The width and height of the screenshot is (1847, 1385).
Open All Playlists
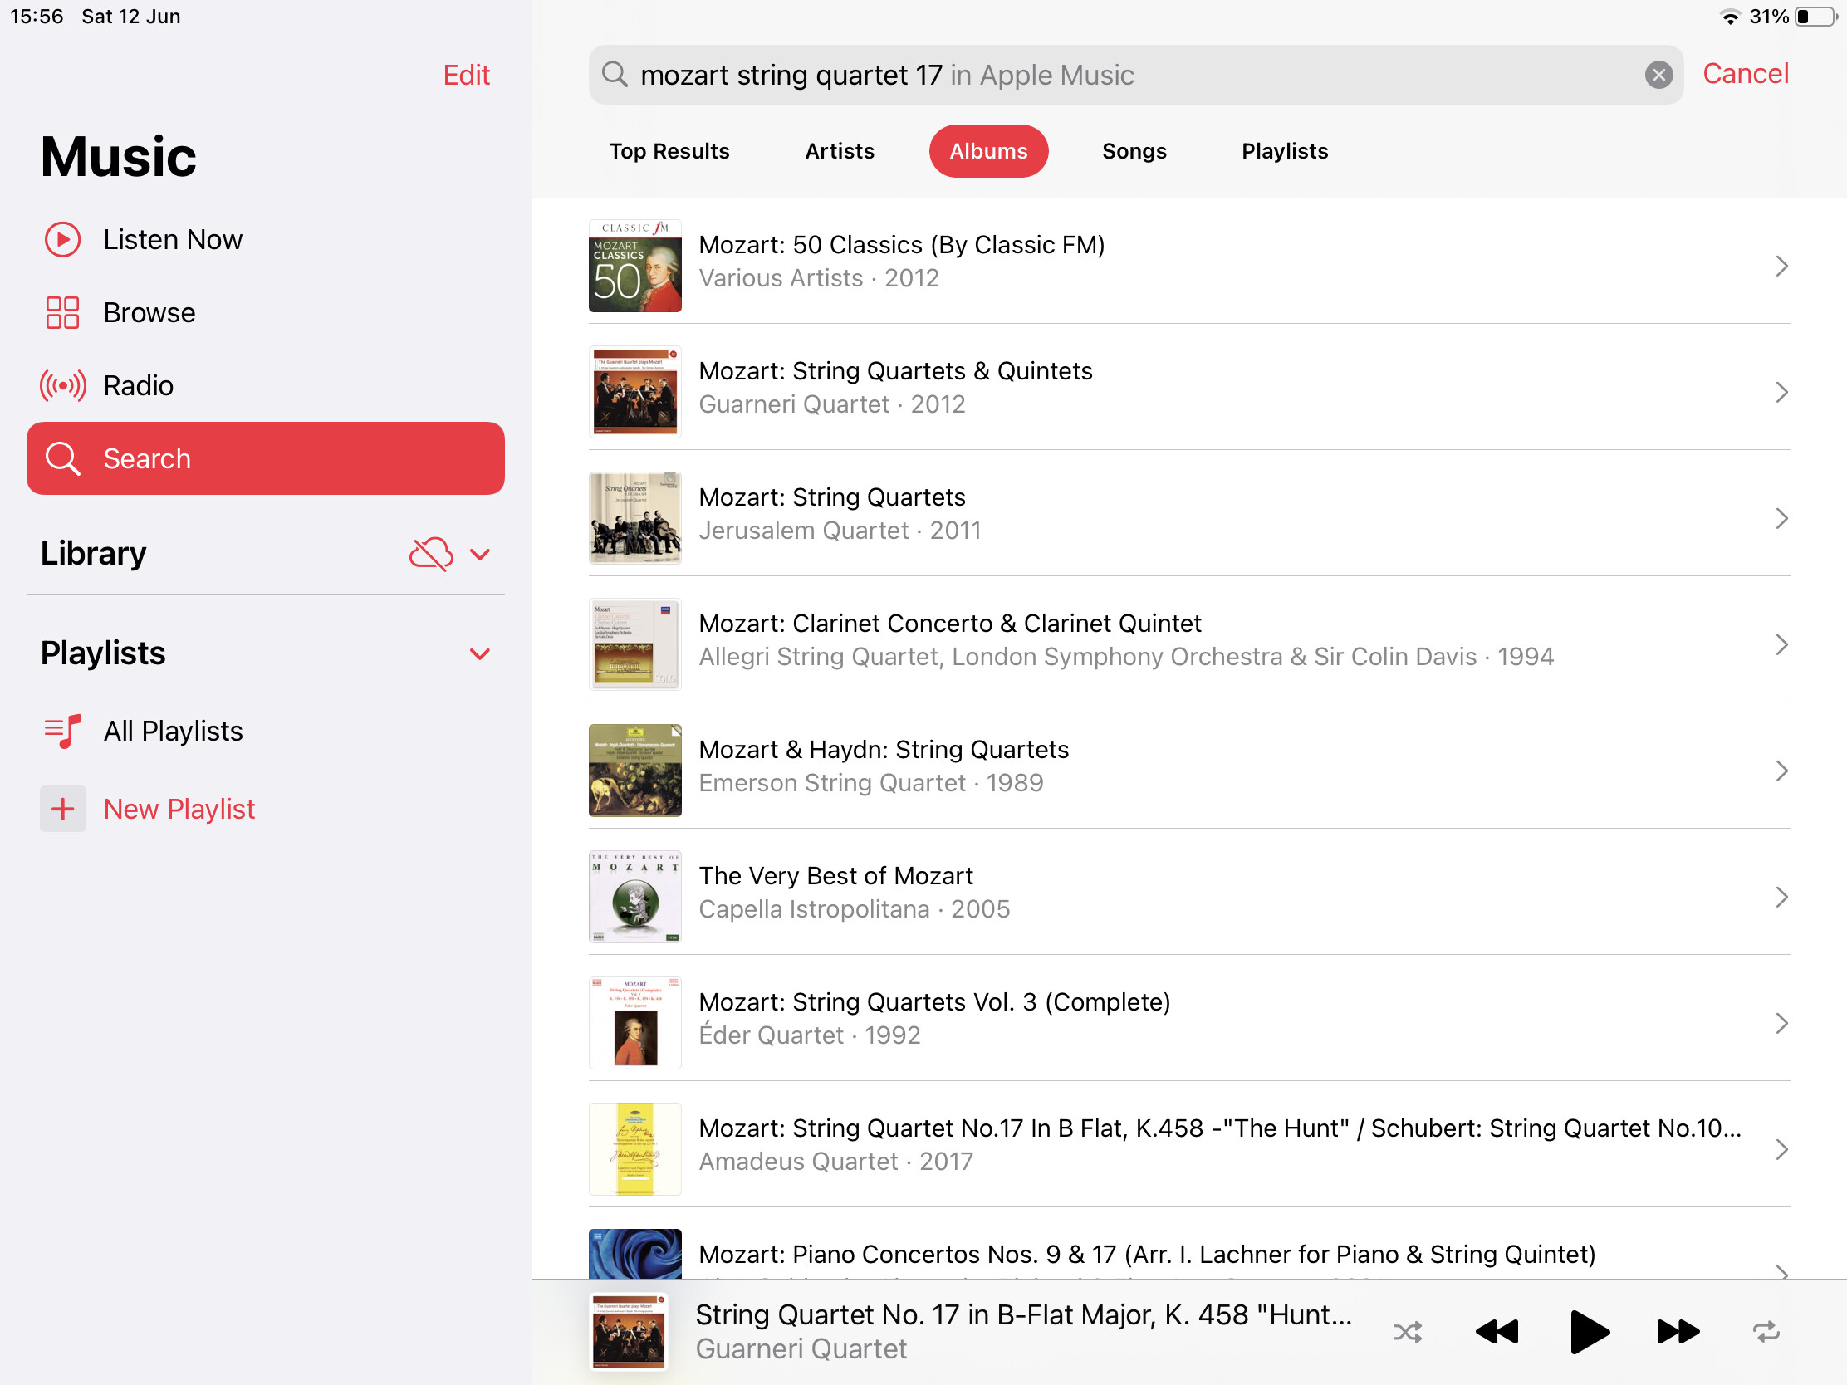(x=266, y=732)
